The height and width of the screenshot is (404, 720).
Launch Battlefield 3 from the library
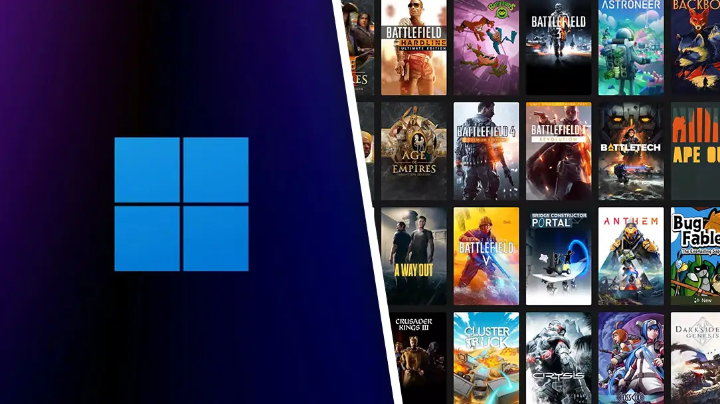[x=559, y=46]
